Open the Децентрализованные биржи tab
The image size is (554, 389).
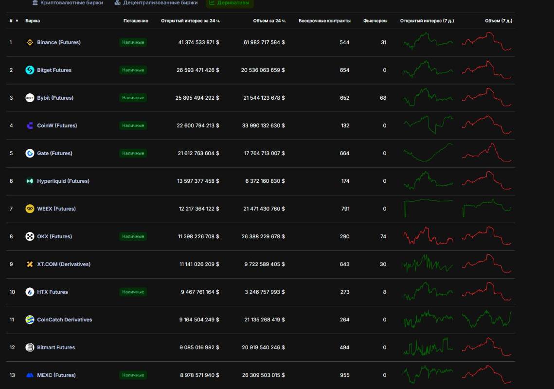156,3
